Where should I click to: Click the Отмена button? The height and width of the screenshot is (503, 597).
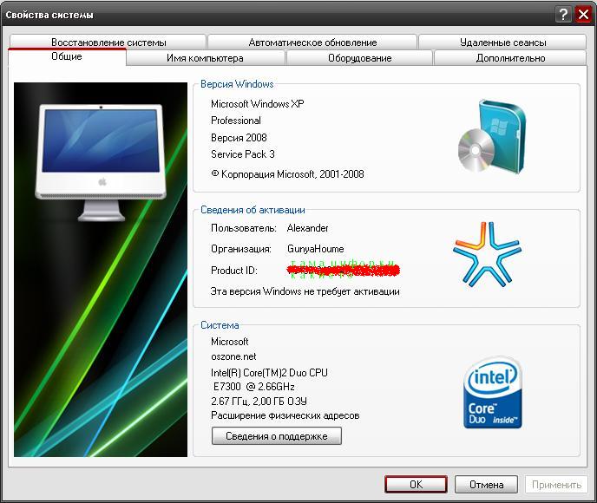[486, 485]
